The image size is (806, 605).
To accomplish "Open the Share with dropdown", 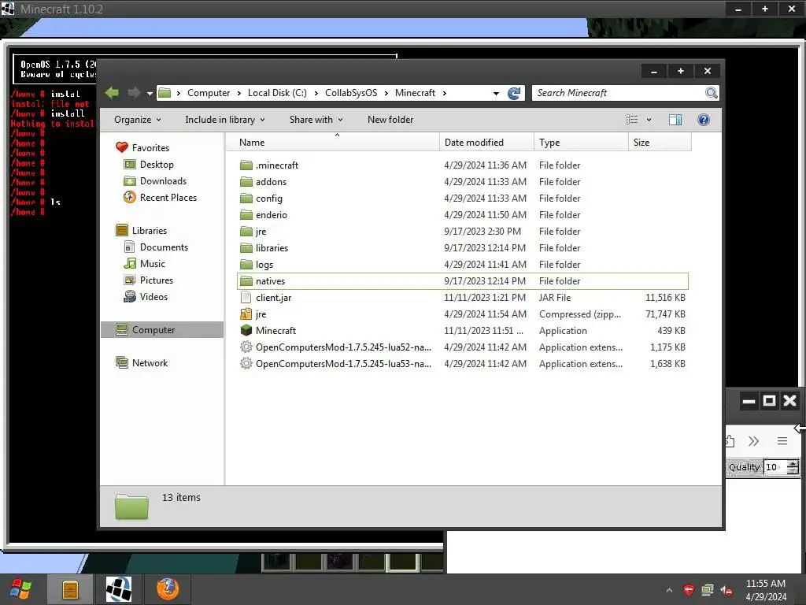I will click(x=316, y=120).
